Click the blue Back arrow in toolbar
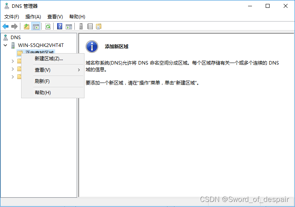This screenshot has height=207, width=295. pyautogui.click(x=5, y=26)
